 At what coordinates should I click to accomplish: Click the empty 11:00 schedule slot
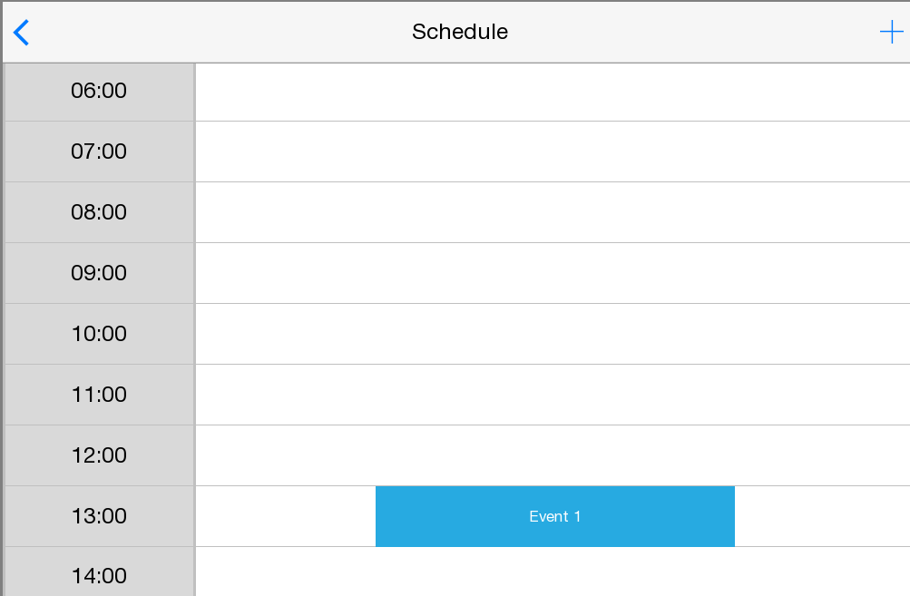click(552, 395)
